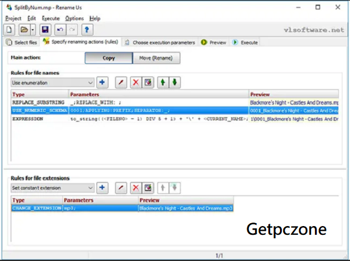This screenshot has height=261, width=350.
Task: Click the mp3; parameter cell
Action: pos(100,208)
